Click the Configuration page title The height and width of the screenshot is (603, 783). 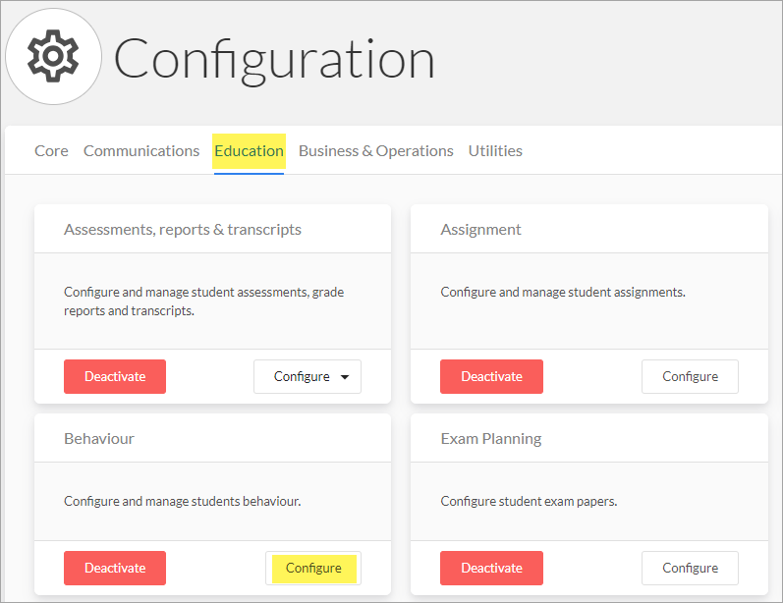pyautogui.click(x=274, y=60)
